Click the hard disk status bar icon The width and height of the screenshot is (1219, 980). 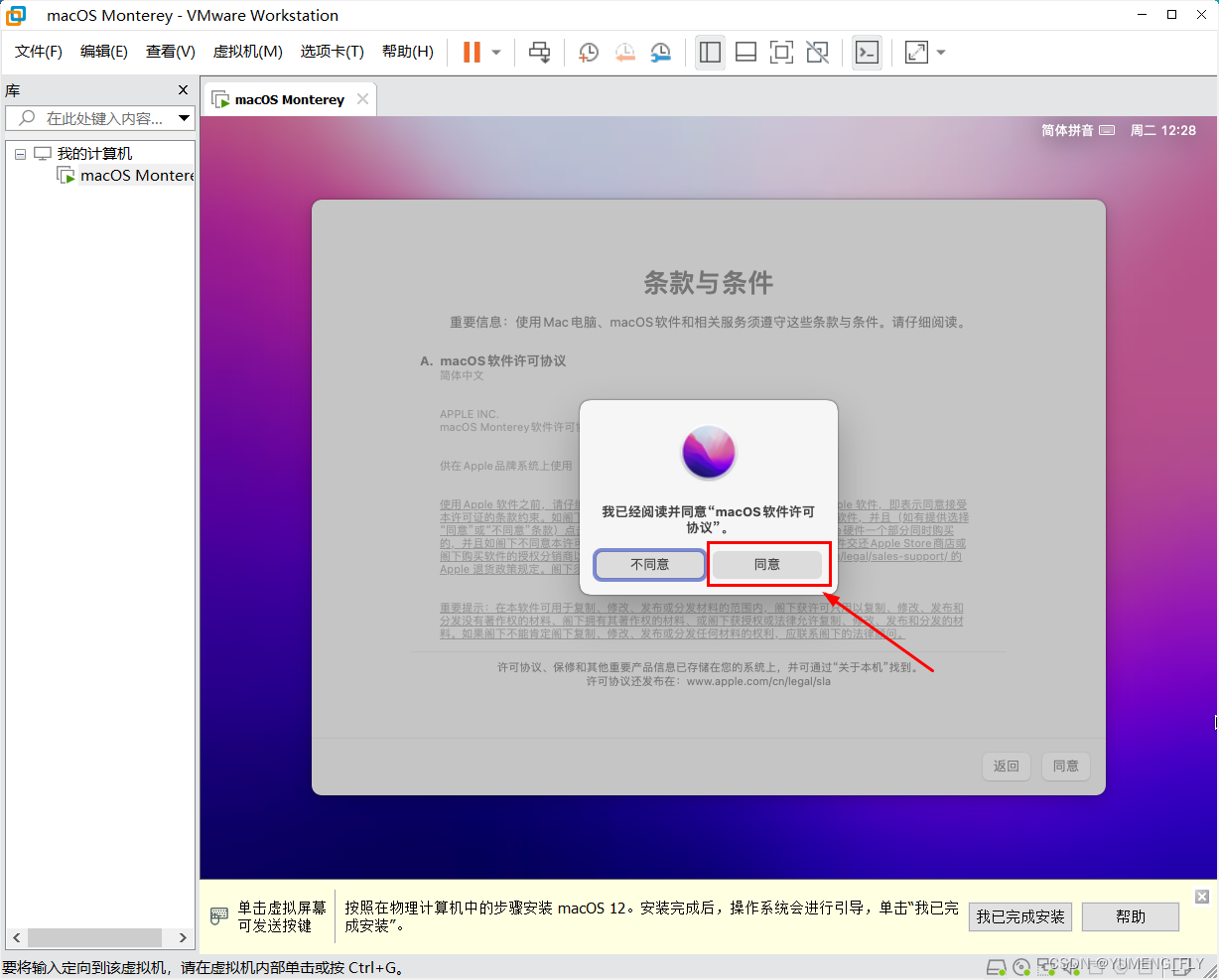pos(997,967)
